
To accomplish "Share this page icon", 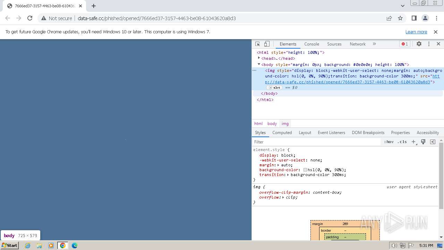I will 389,18.
